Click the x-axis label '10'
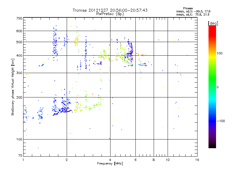 pyautogui.click(x=168, y=160)
